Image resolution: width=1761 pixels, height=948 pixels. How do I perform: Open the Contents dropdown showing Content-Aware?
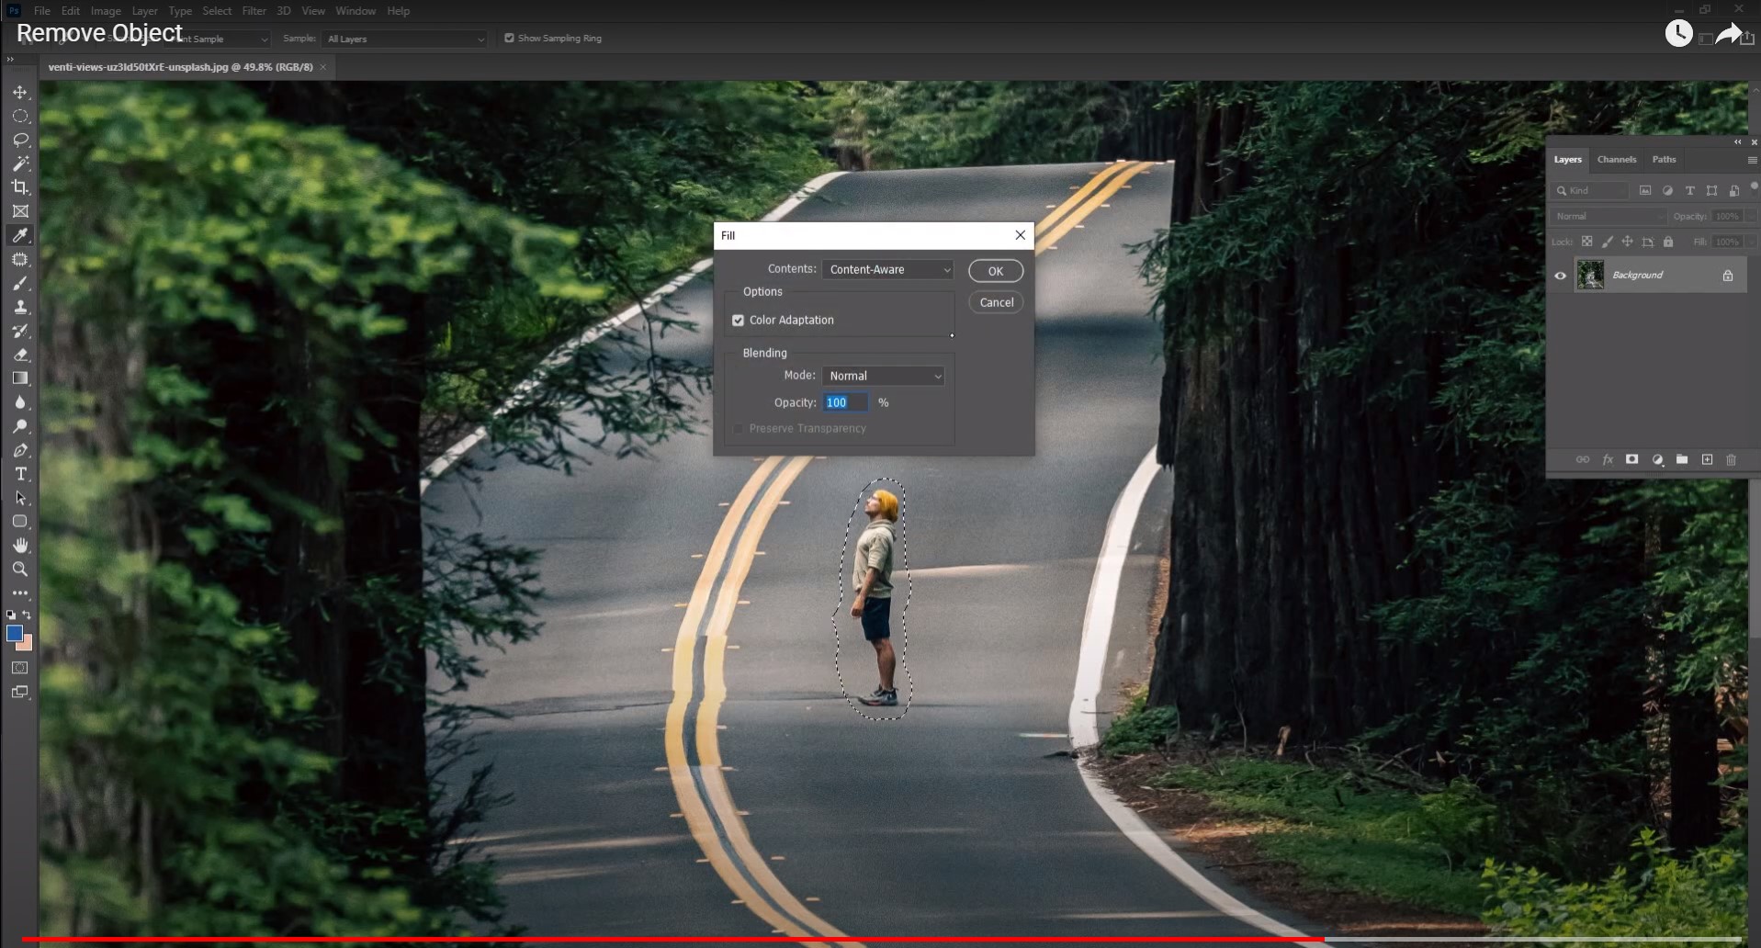tap(887, 269)
